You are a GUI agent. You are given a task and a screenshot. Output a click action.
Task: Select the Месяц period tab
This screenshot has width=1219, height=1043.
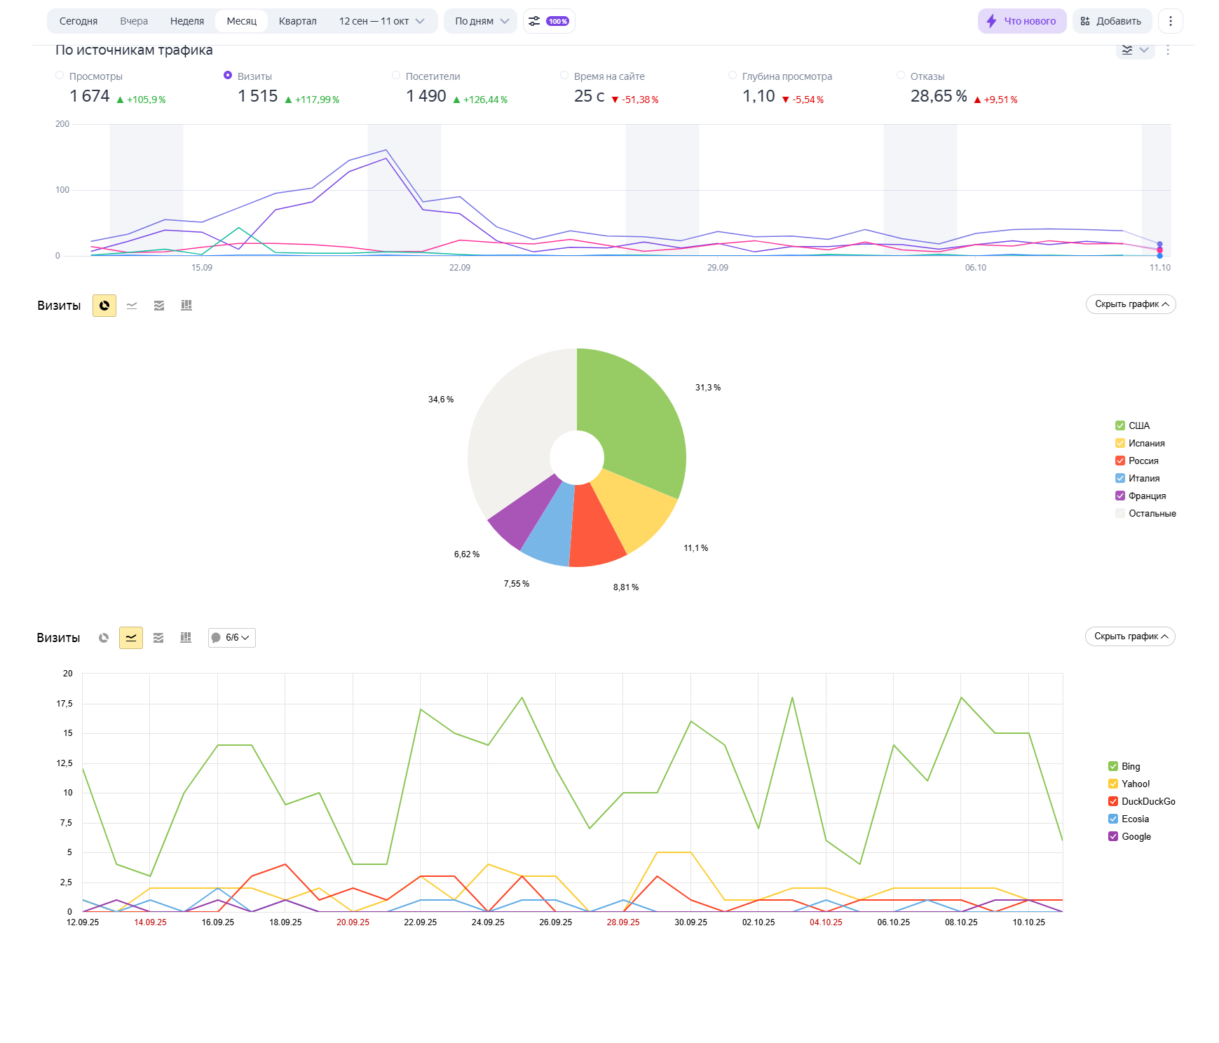point(242,21)
